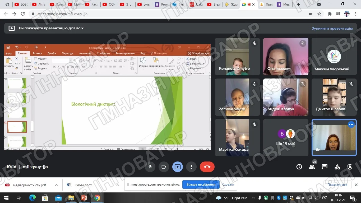The image size is (361, 203).
Task: Open chat with everyone icon
Action: coord(325,167)
